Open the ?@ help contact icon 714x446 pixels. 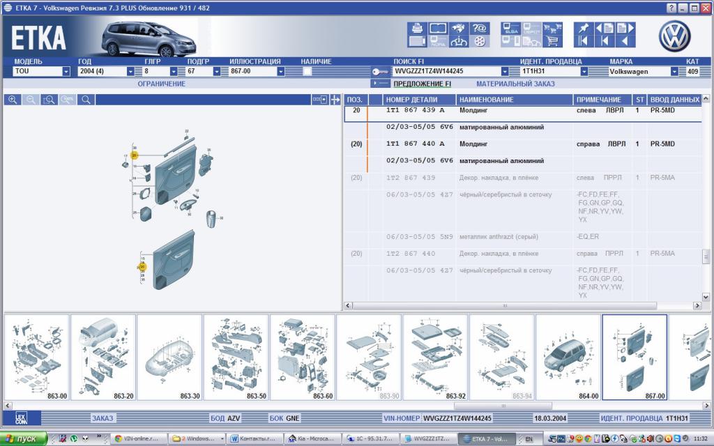(x=480, y=28)
